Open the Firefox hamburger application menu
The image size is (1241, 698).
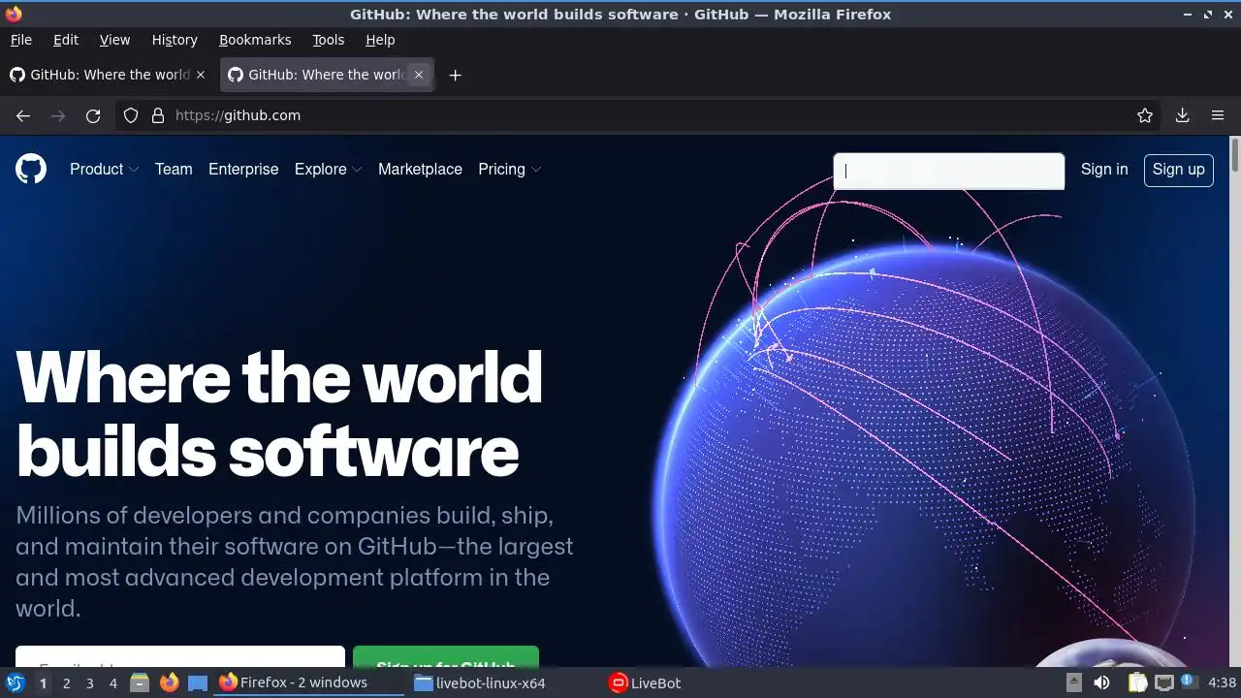(x=1218, y=115)
